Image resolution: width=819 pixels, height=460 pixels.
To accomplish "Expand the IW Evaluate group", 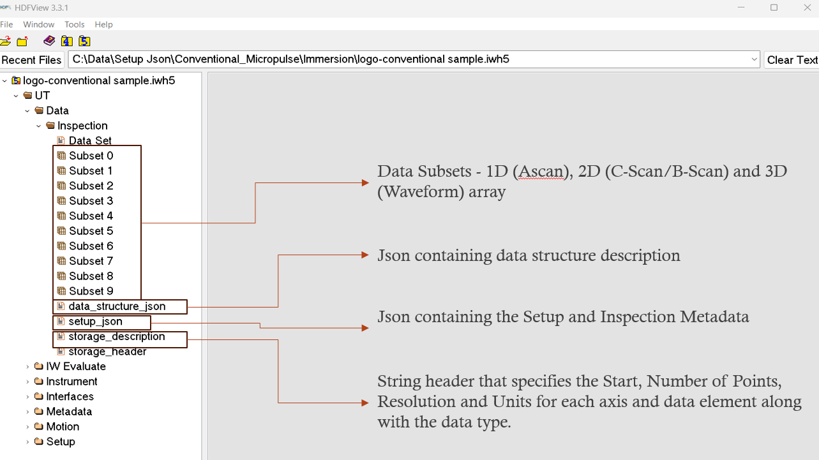I will (27, 366).
